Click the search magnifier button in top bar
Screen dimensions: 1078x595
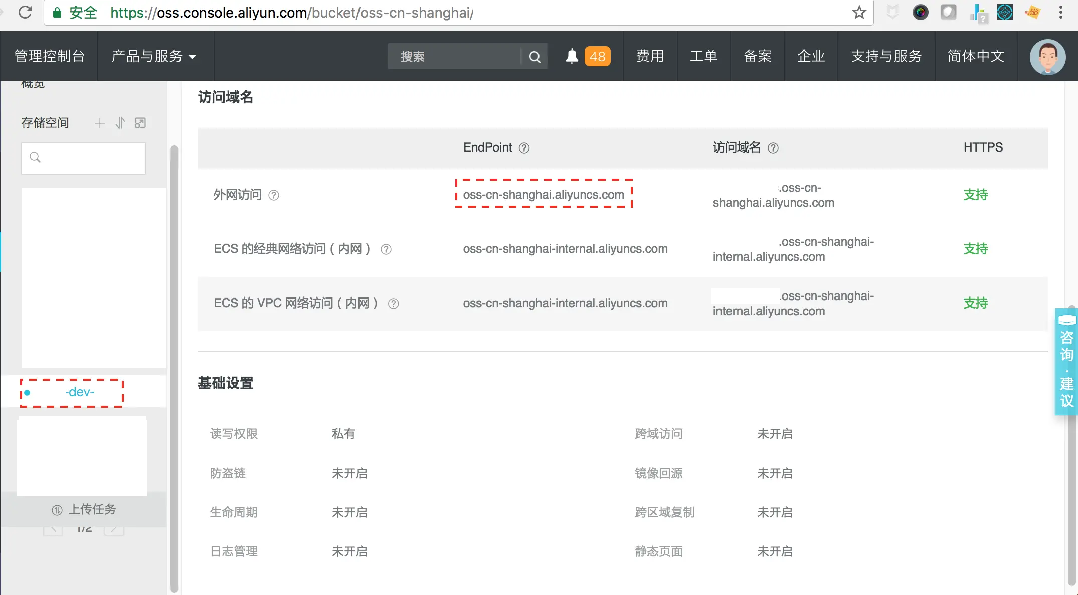[x=534, y=57]
